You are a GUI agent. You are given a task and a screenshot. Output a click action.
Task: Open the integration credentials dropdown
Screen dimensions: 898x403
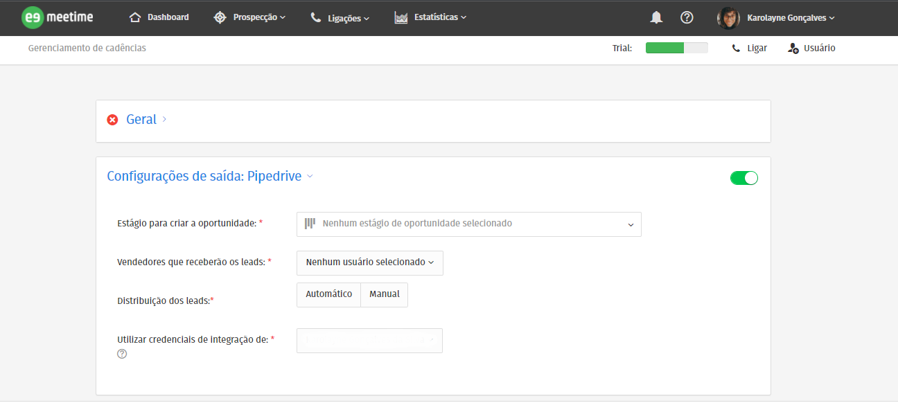click(x=369, y=341)
